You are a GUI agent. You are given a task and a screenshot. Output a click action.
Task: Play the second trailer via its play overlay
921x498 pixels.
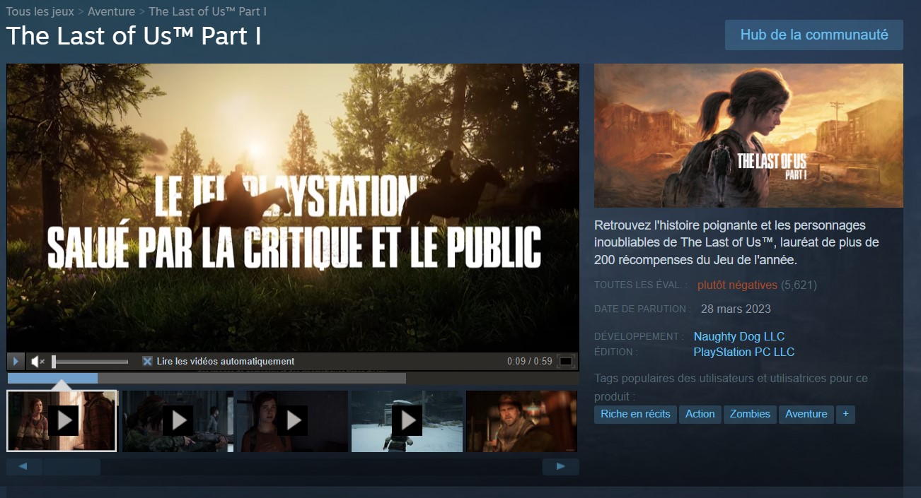point(178,421)
